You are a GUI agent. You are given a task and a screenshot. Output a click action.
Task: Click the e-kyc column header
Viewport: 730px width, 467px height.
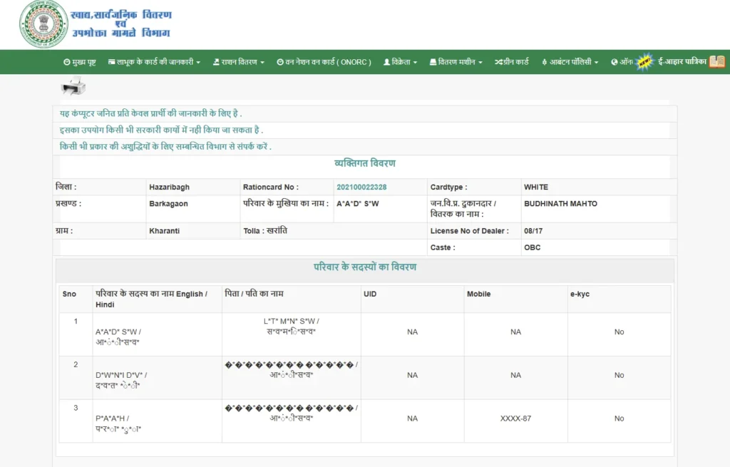click(580, 294)
